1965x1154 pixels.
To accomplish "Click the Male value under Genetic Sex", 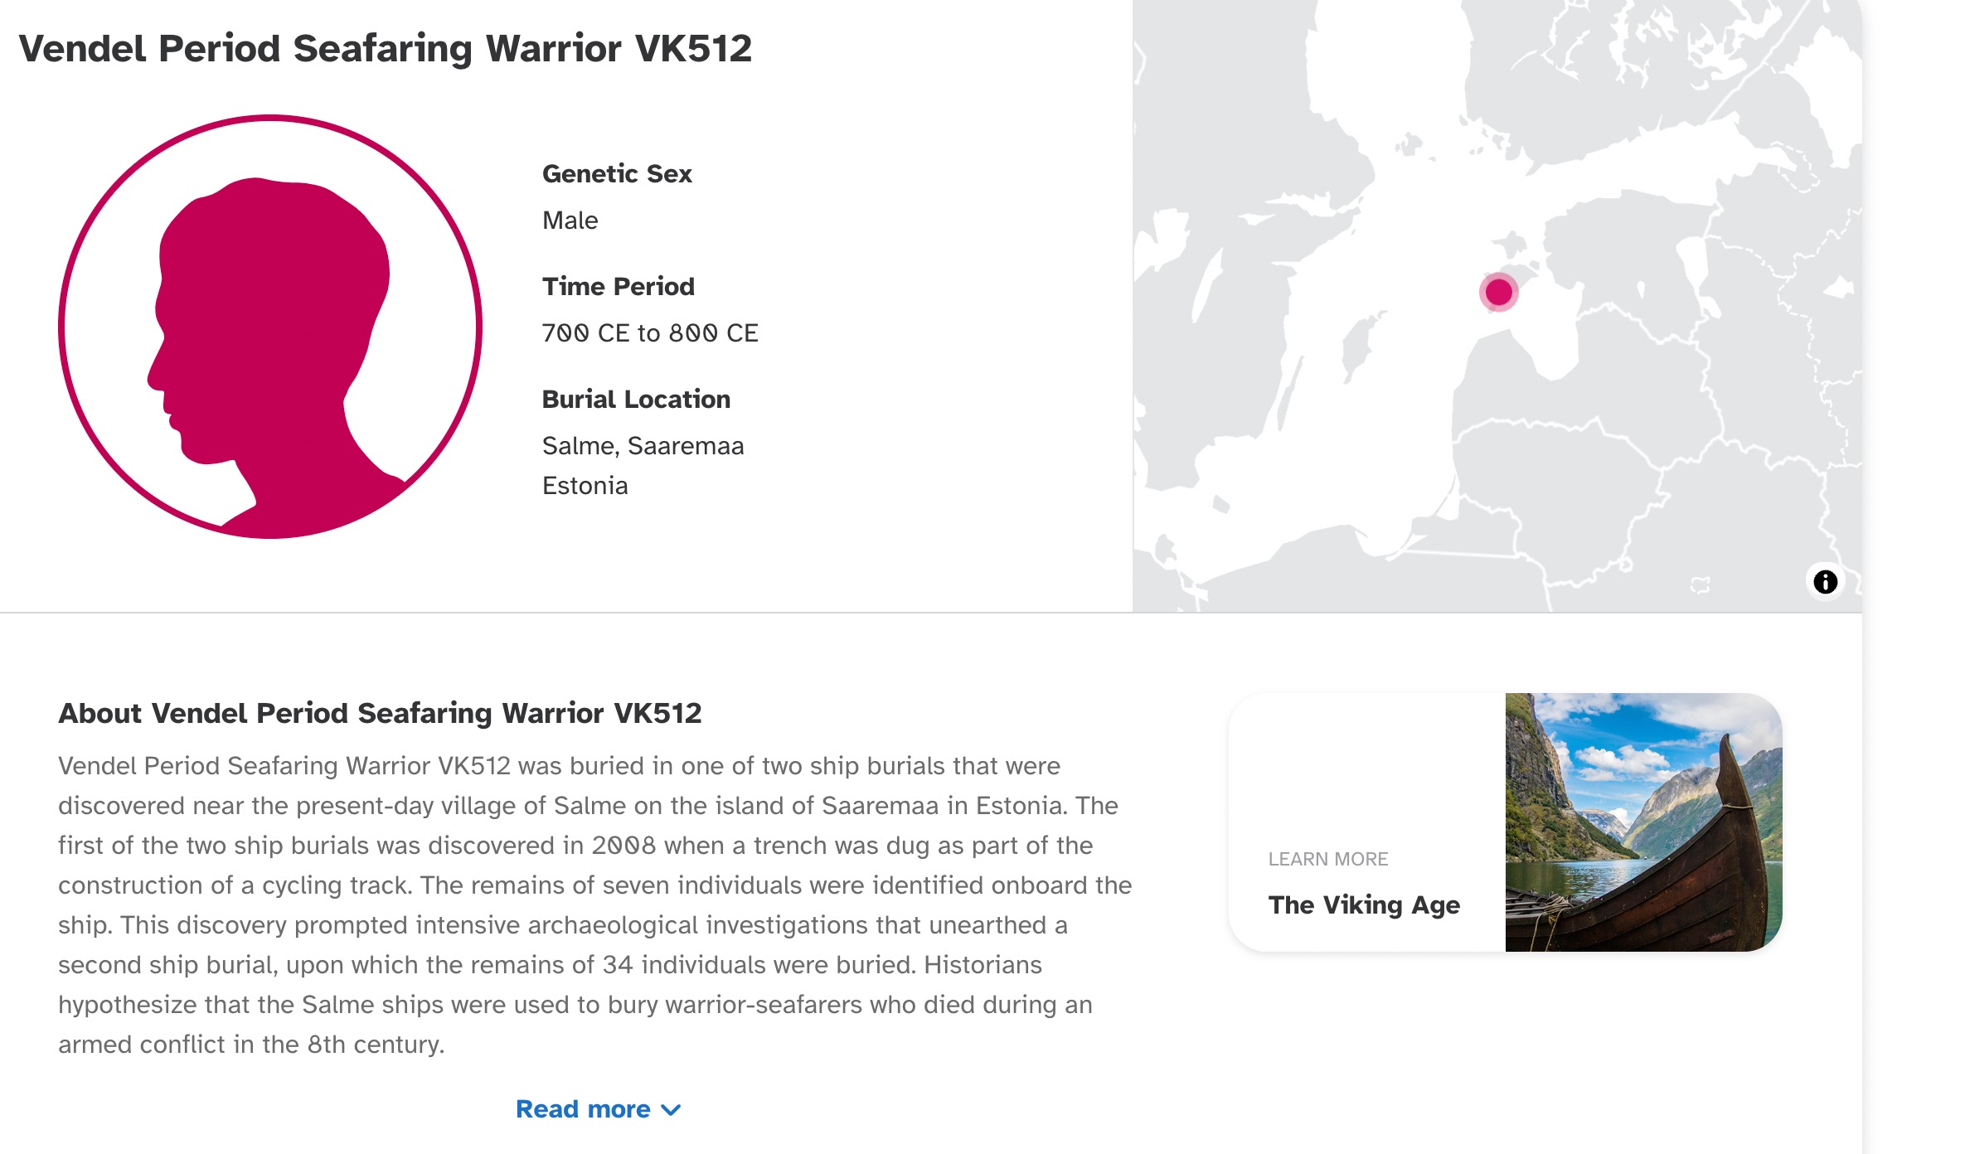I will (x=570, y=221).
